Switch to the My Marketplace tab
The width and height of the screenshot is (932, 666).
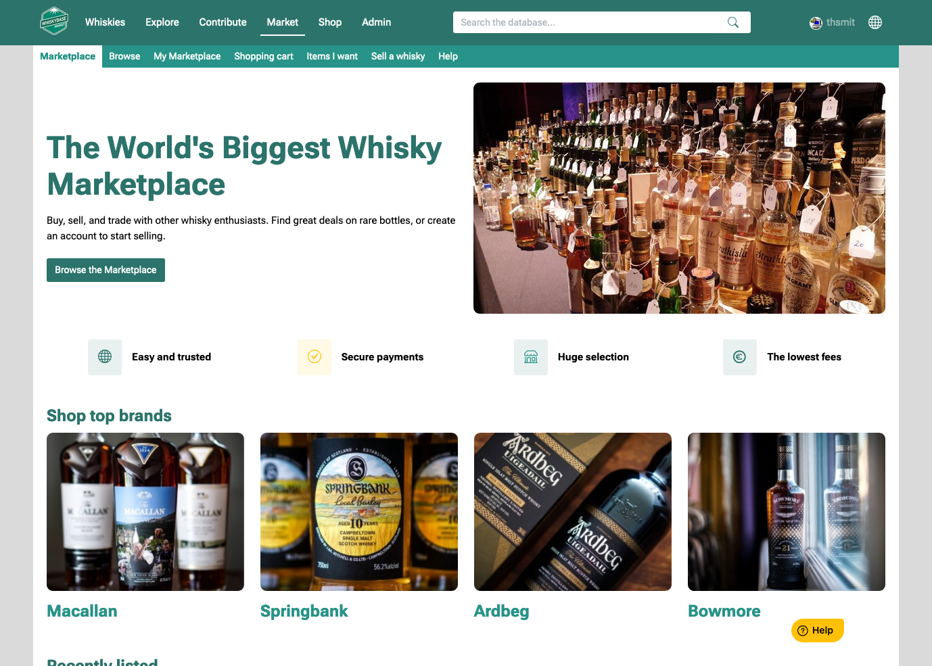click(x=187, y=56)
